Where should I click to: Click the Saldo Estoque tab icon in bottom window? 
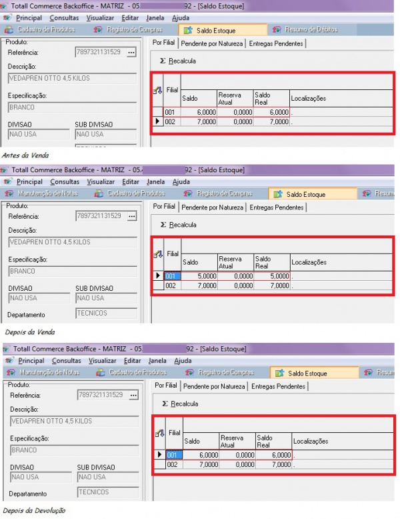pyautogui.click(x=279, y=374)
